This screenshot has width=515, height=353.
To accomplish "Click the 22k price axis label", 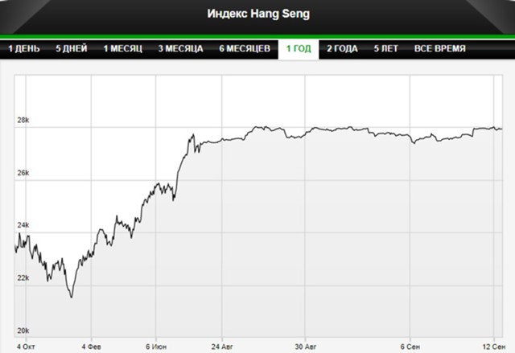I will 23,278.
